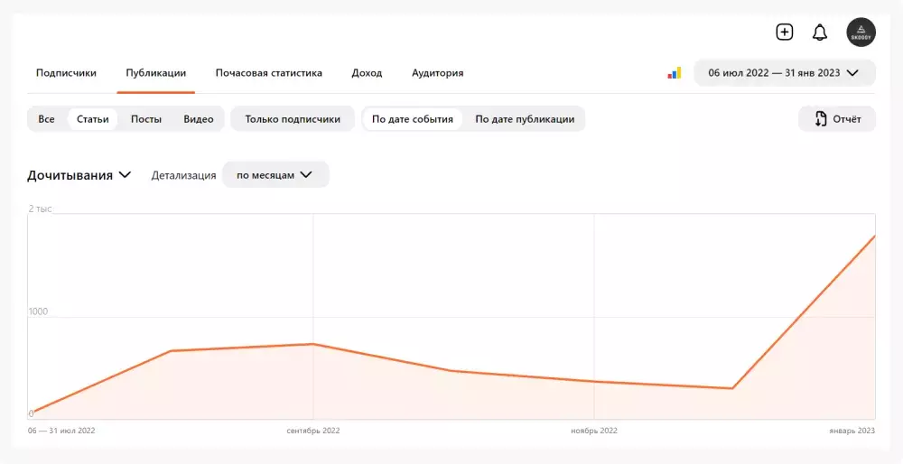Open the profile avatar menu

[x=861, y=32]
